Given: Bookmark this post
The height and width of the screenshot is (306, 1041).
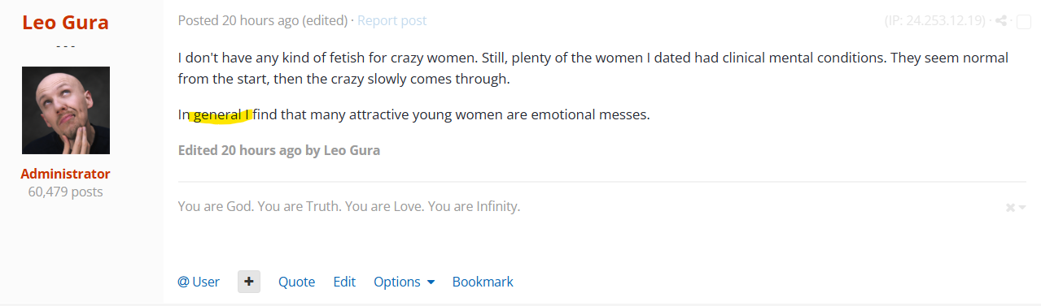Looking at the screenshot, I should pyautogui.click(x=483, y=282).
